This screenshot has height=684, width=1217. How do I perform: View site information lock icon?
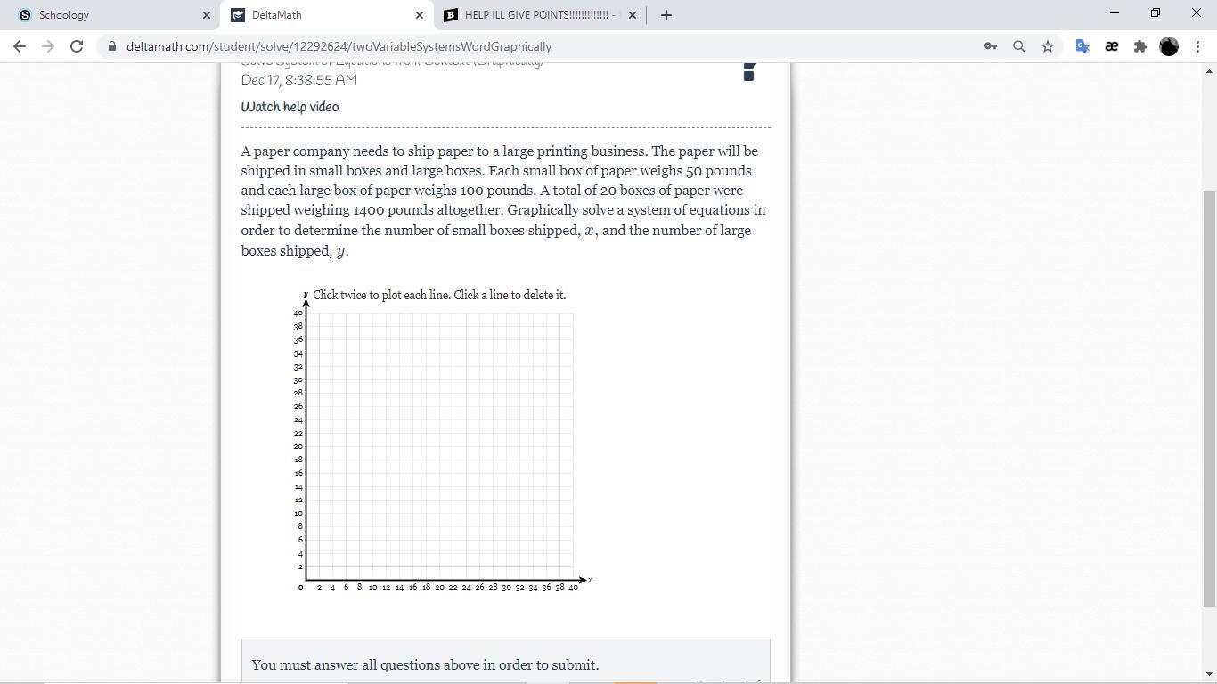pos(111,46)
